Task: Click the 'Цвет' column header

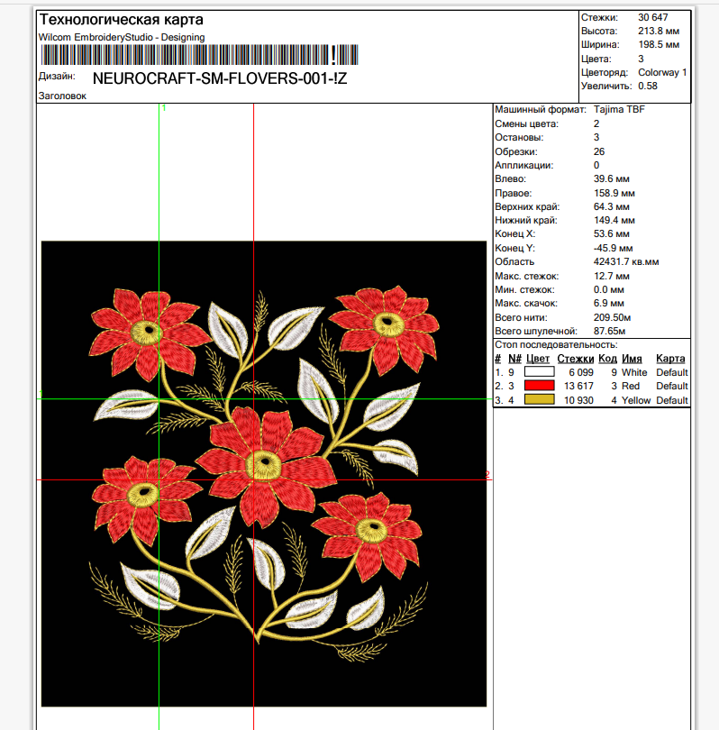Action: pos(538,359)
